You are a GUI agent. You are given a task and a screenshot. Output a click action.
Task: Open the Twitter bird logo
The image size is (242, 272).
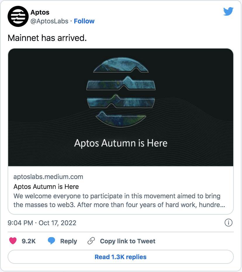pos(228,12)
